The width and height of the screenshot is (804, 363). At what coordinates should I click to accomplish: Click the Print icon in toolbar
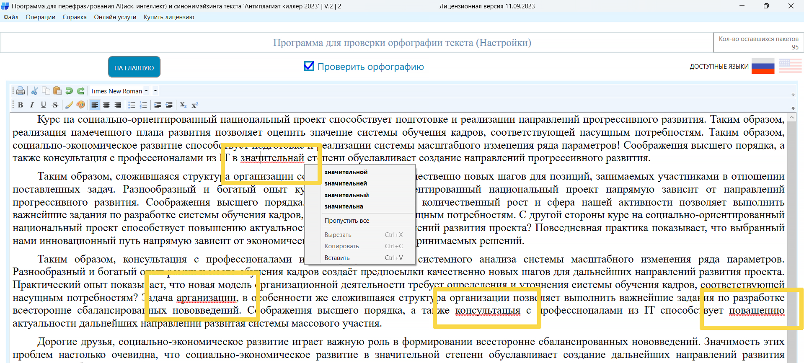20,91
